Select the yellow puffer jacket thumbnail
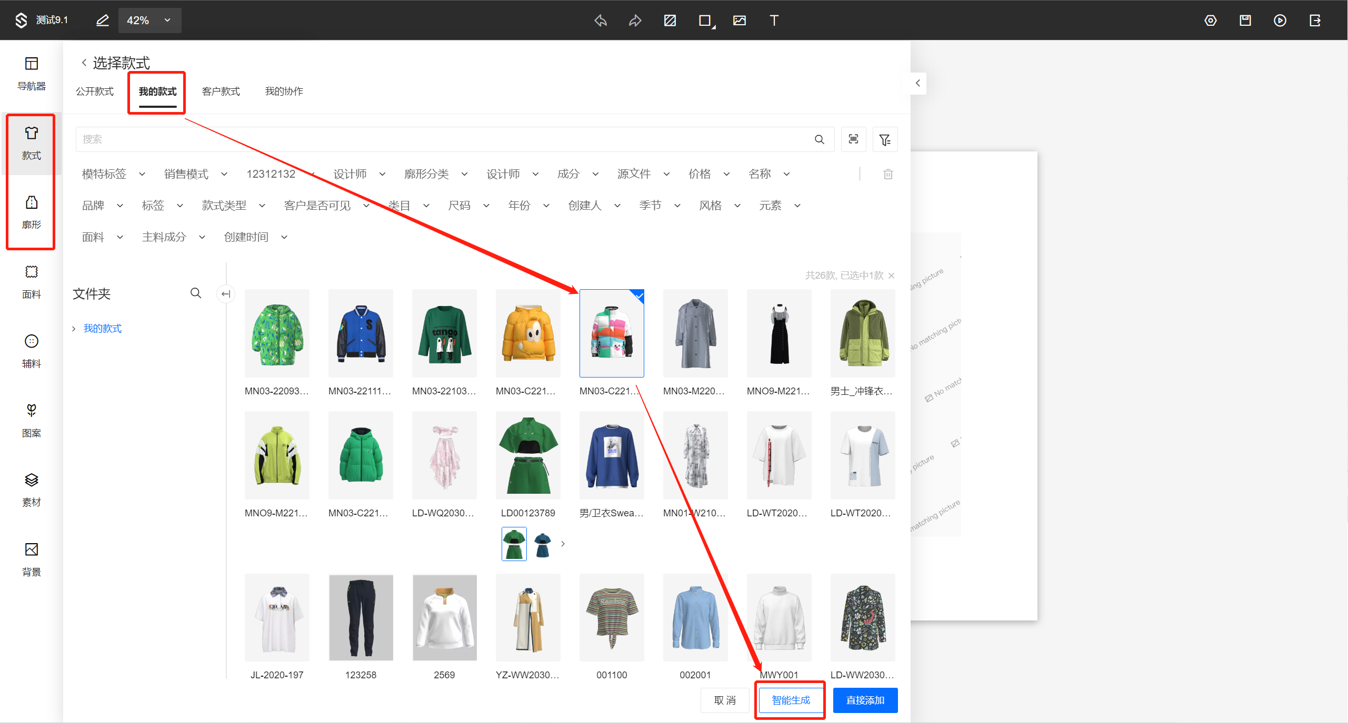 pyautogui.click(x=528, y=333)
